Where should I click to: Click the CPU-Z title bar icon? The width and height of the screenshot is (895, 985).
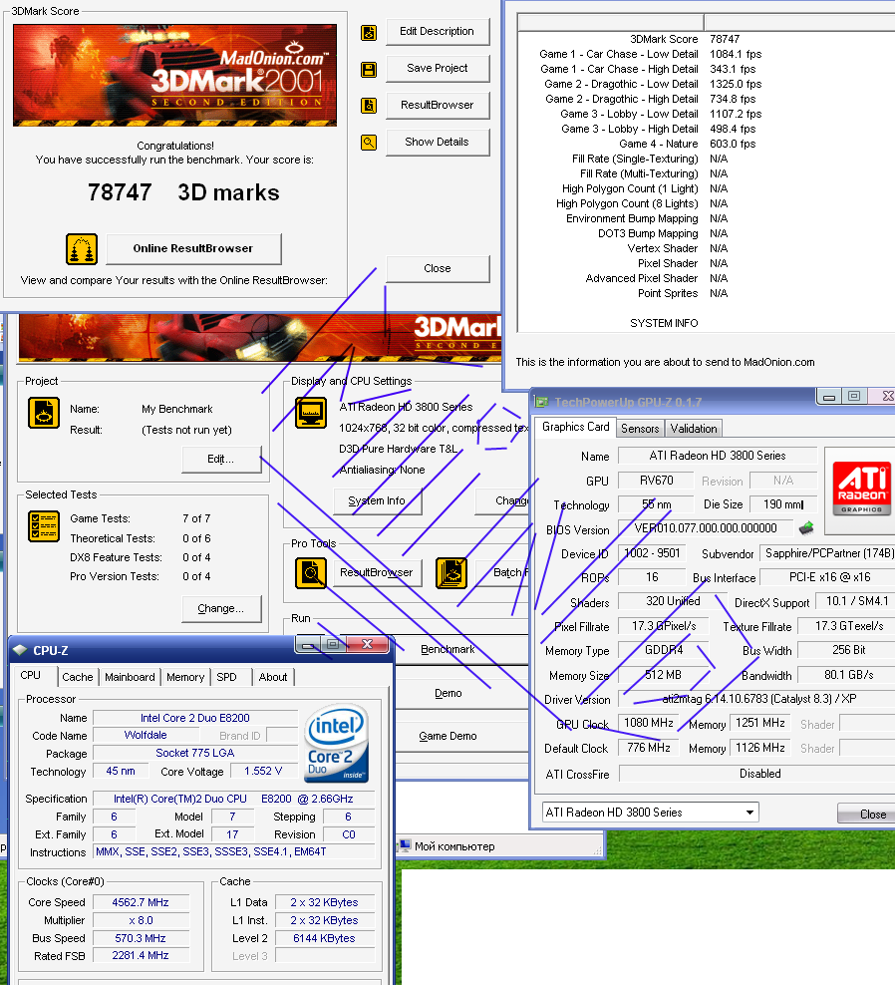(20, 650)
